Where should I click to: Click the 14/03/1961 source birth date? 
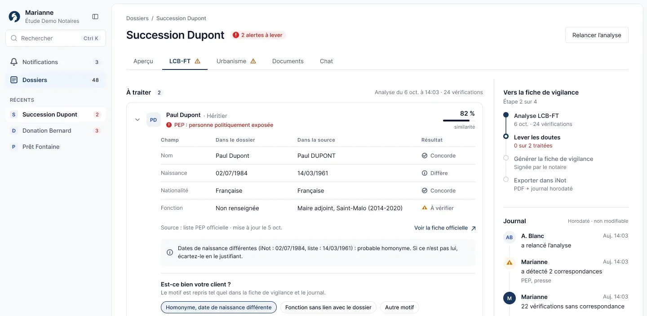coord(313,173)
